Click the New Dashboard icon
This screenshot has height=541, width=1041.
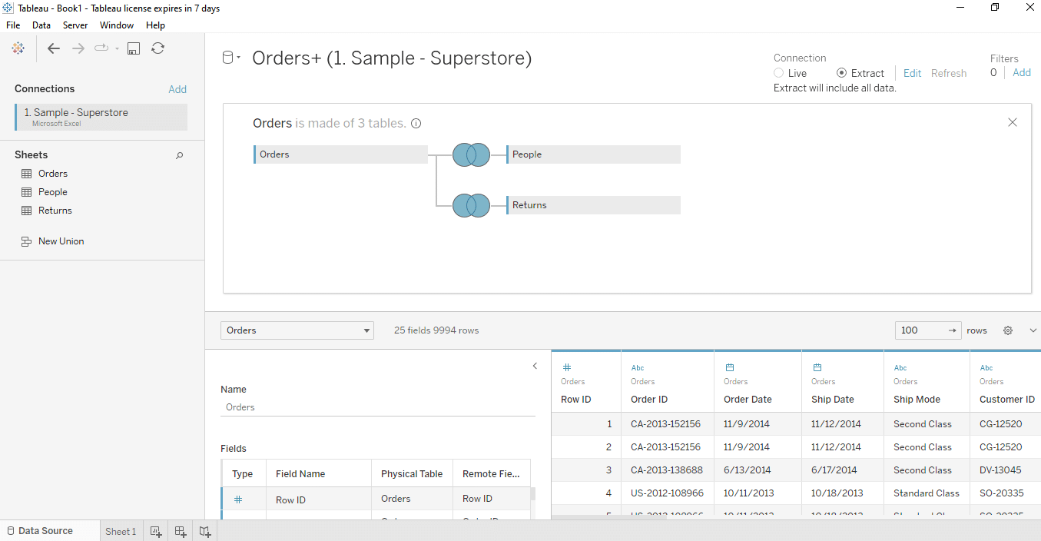pos(180,530)
